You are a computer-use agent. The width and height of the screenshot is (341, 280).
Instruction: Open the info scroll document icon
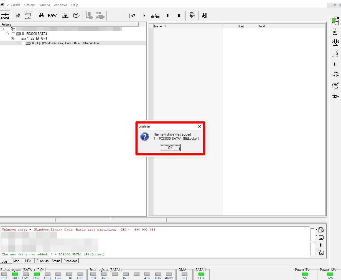coord(28,15)
